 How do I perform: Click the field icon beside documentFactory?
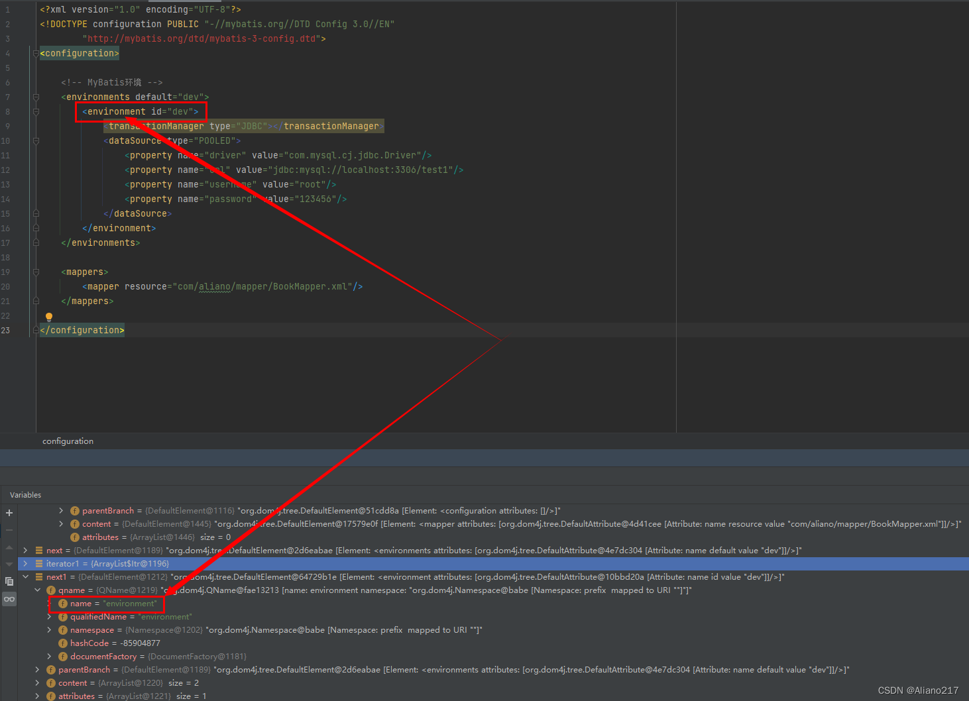pyautogui.click(x=63, y=657)
